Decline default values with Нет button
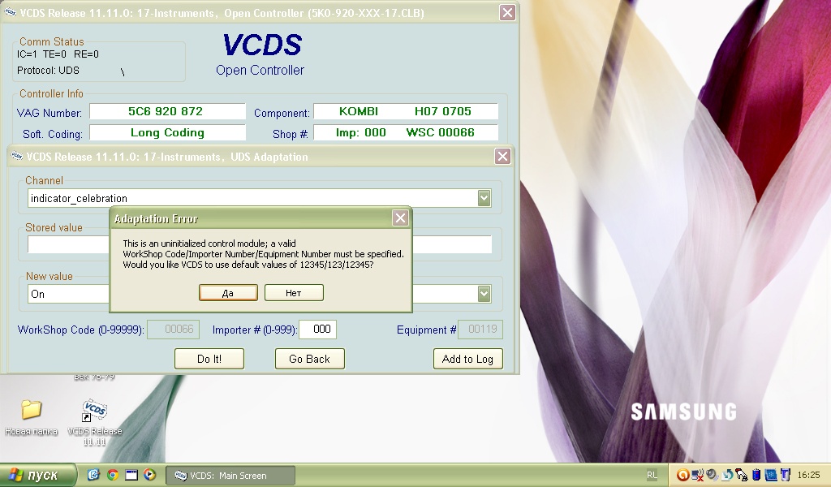Viewport: 831px width, 487px height. (x=294, y=293)
